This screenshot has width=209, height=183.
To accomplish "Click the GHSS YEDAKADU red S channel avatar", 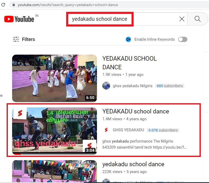I will coord(106,130).
